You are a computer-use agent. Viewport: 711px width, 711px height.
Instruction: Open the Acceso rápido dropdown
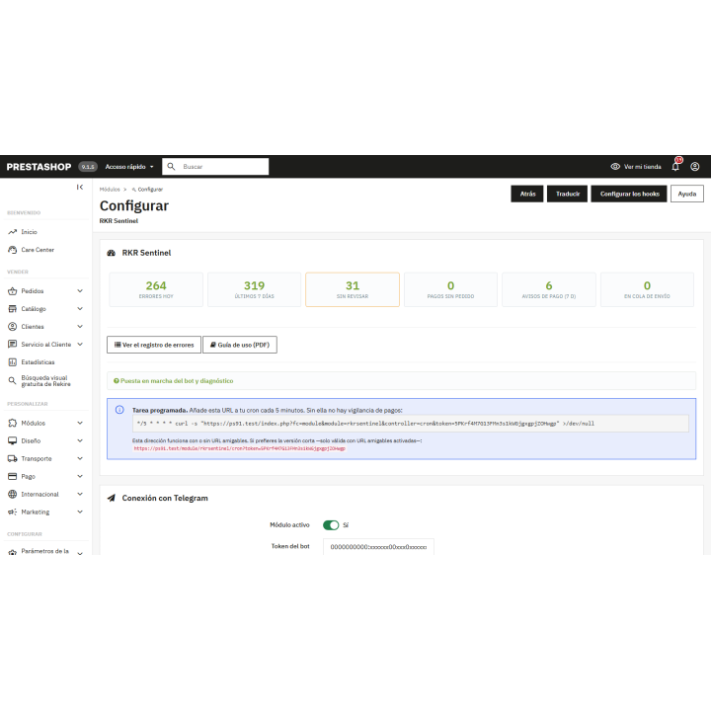tap(129, 167)
